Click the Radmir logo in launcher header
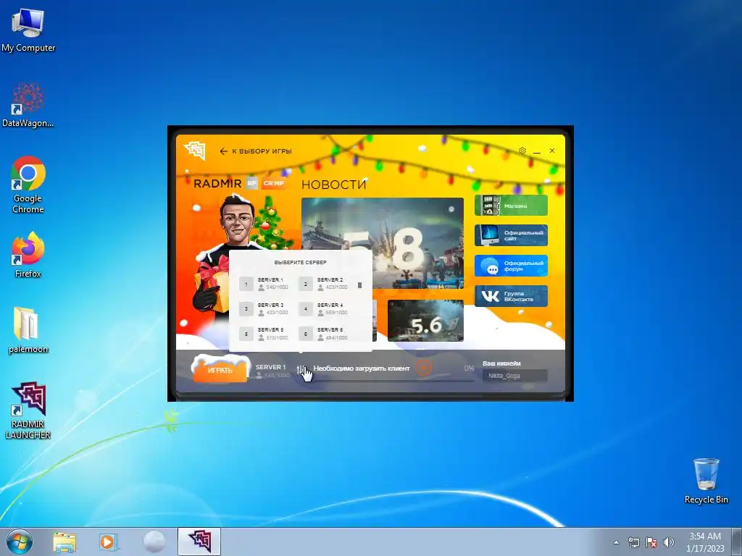The image size is (742, 556). (195, 151)
